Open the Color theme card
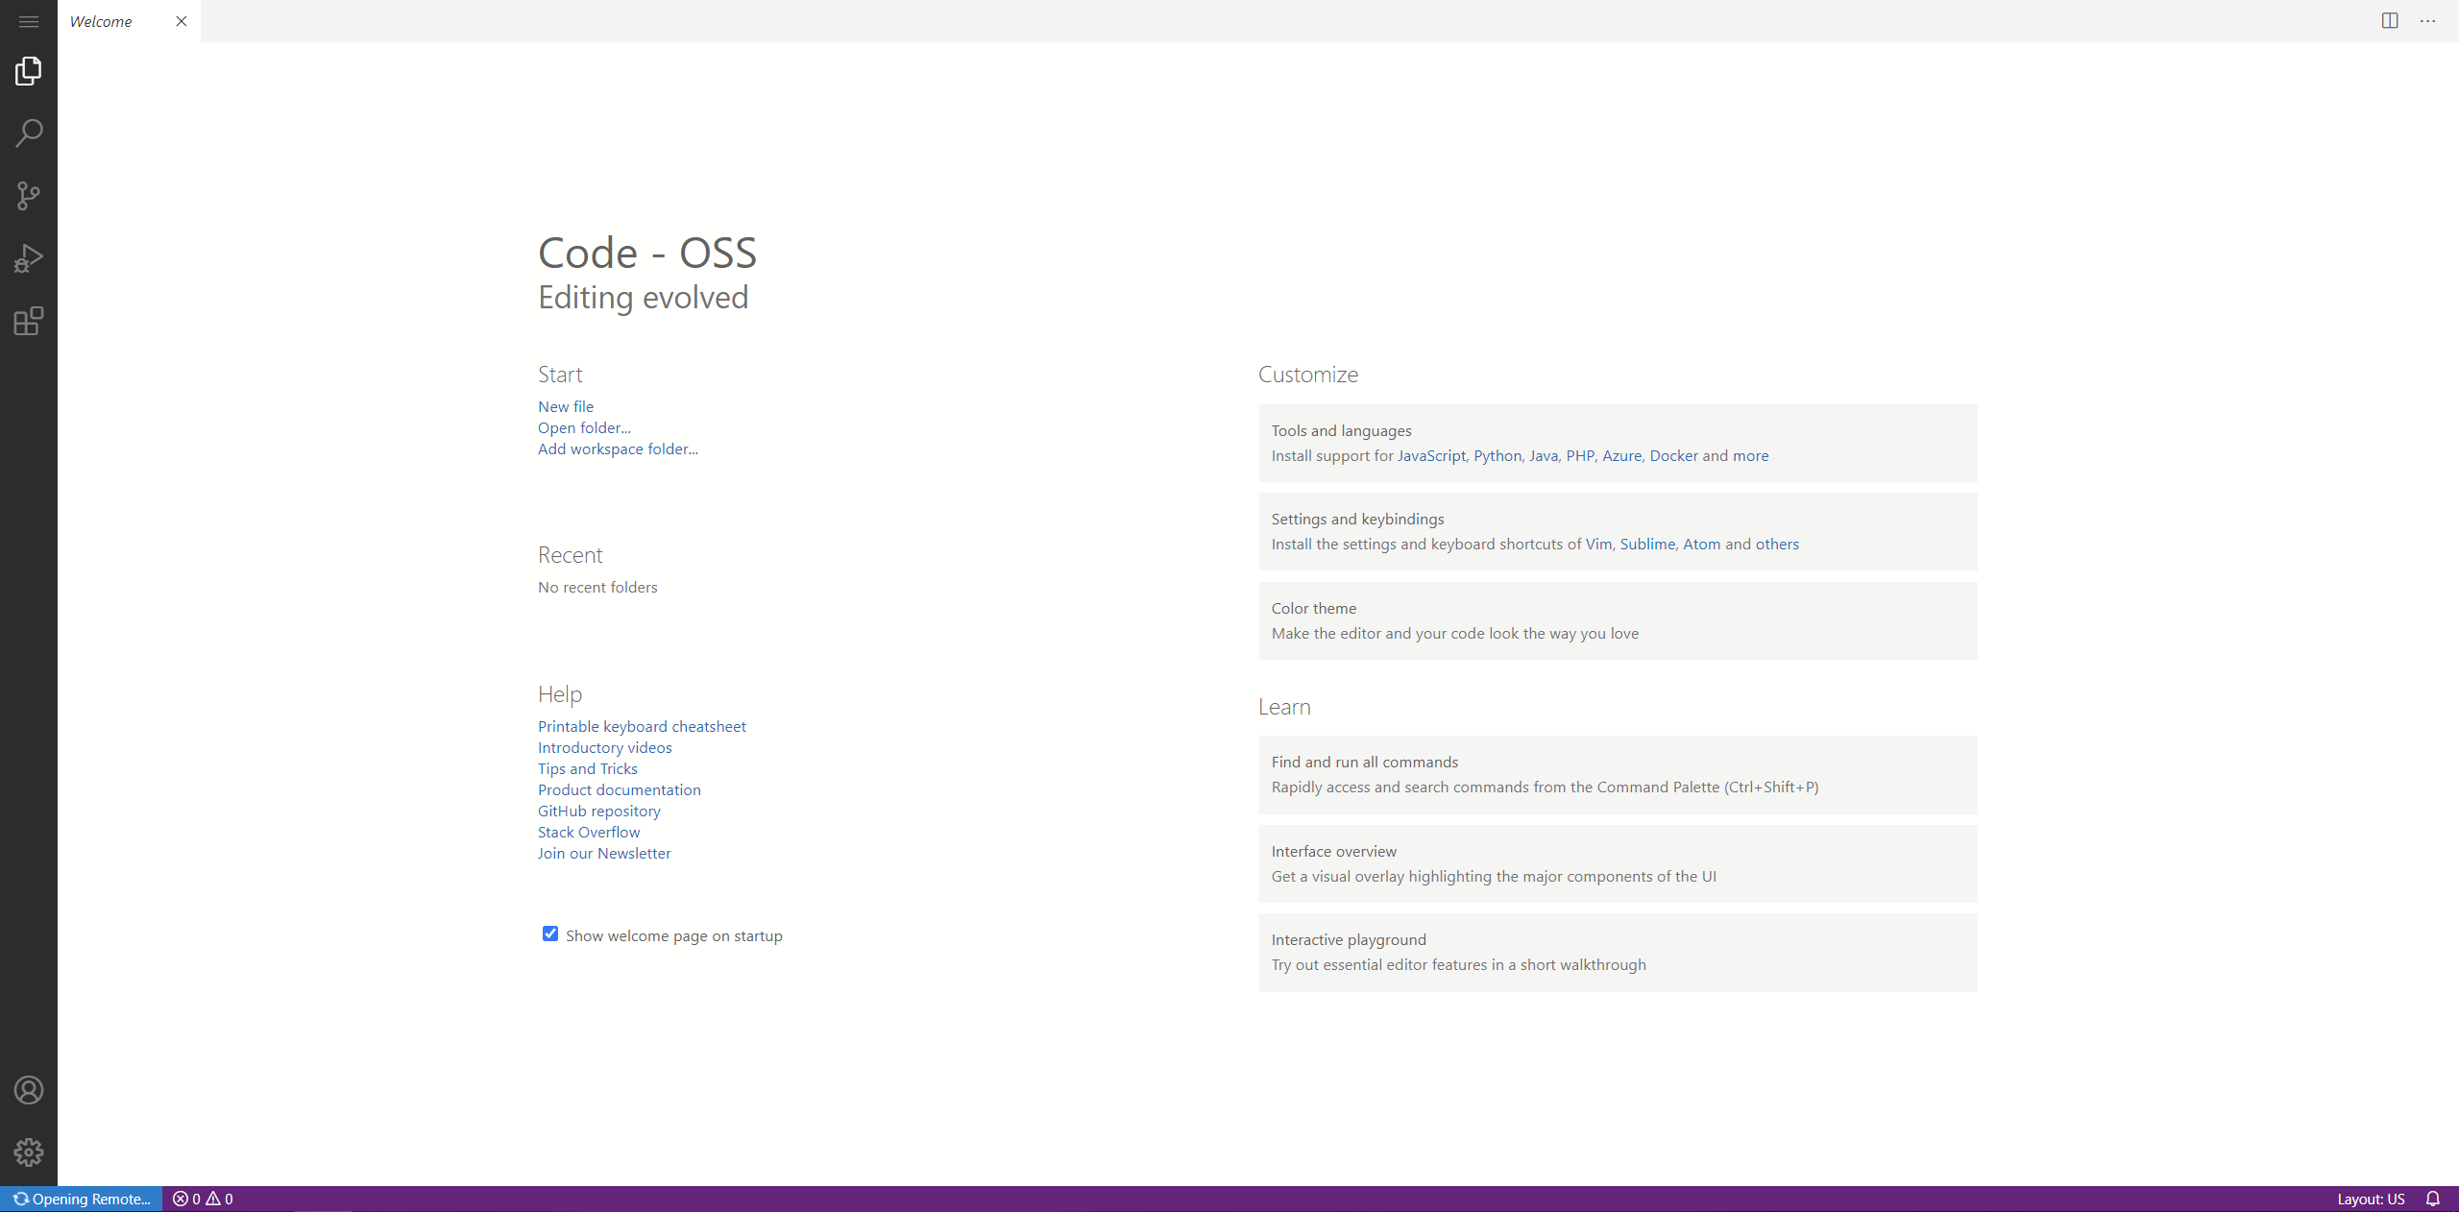Image resolution: width=2459 pixels, height=1212 pixels. point(1618,620)
